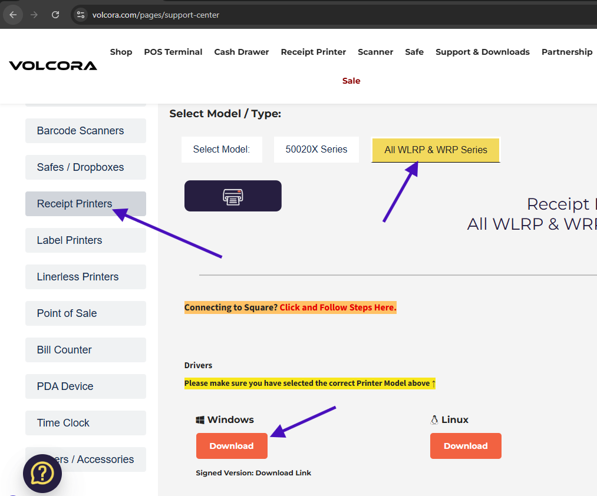Go back with the browser back arrow
The width and height of the screenshot is (597, 496).
point(13,15)
